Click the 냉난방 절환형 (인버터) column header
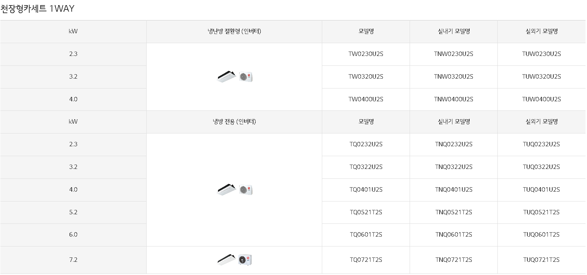The height and width of the screenshot is (275, 587). 234,31
